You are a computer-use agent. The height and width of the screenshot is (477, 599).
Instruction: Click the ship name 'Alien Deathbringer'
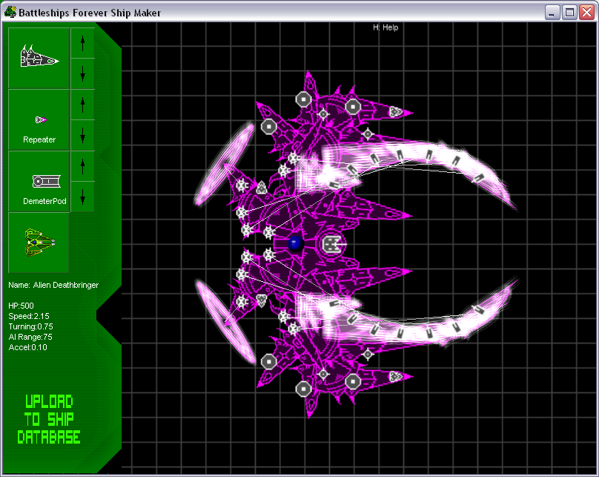[66, 285]
